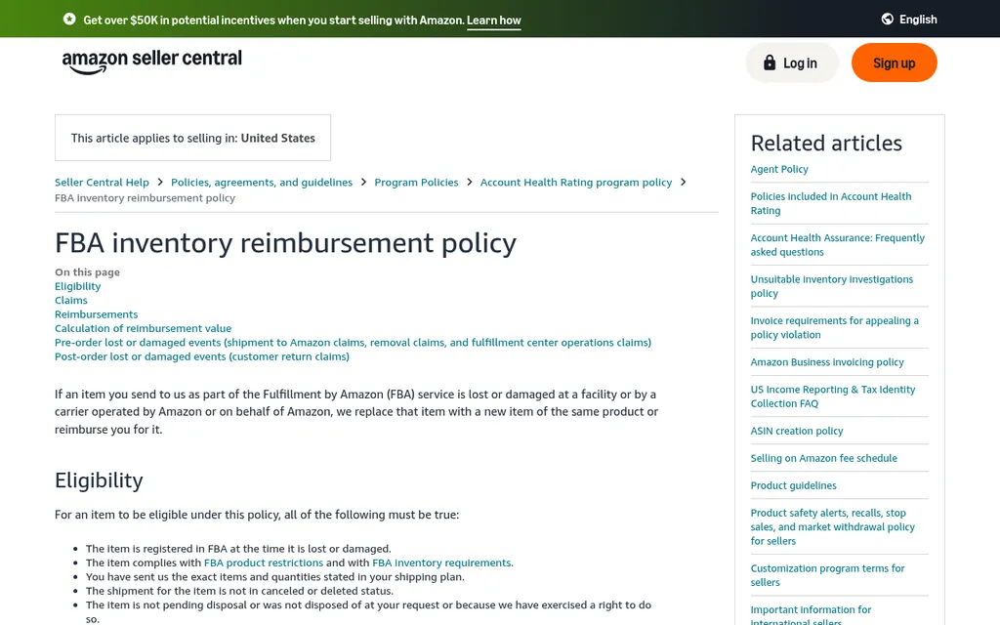Open Account Health Rating program policy breadcrumb
This screenshot has width=1000, height=625.
tap(576, 183)
